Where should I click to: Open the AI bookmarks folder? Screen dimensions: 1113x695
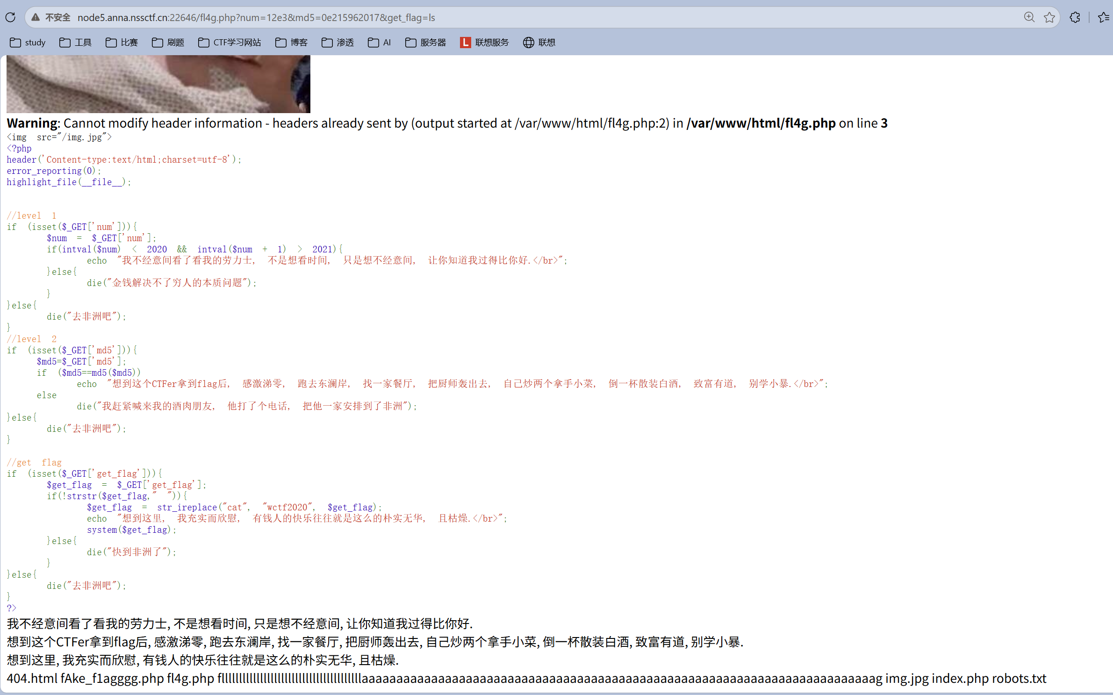pyautogui.click(x=379, y=43)
